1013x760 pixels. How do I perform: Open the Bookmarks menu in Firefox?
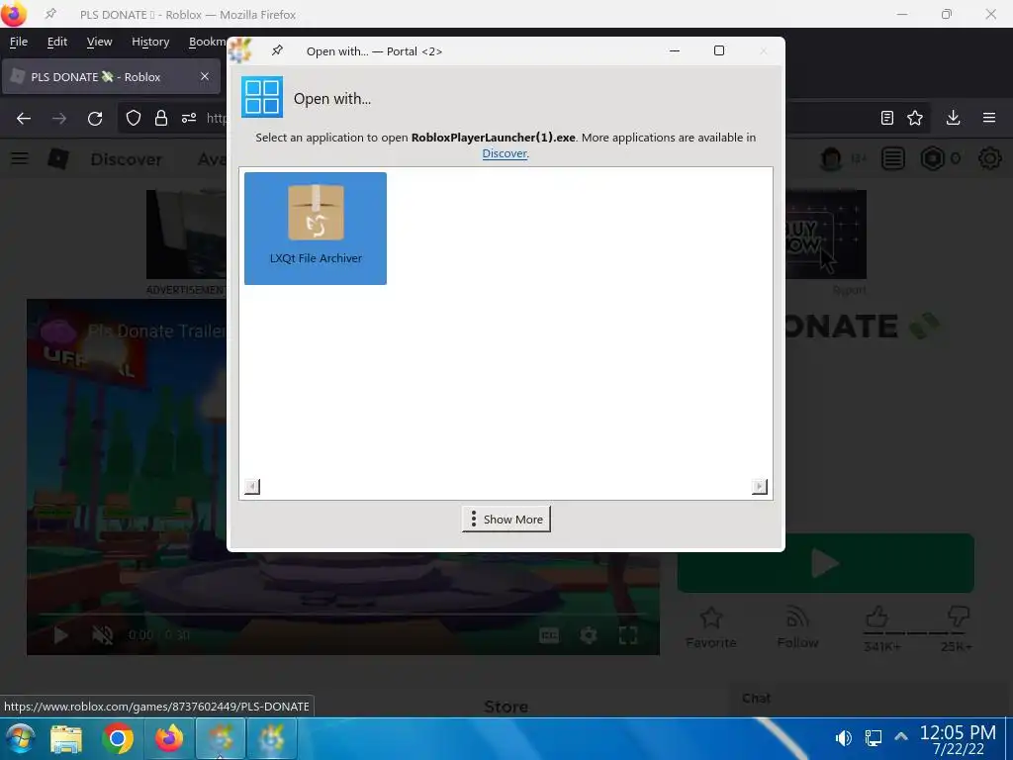point(207,42)
